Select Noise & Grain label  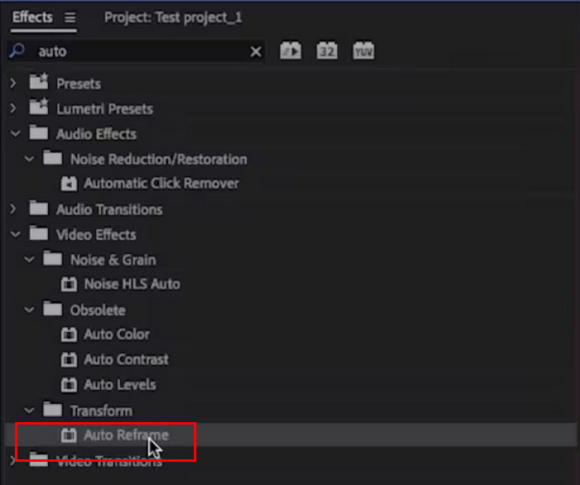(114, 260)
